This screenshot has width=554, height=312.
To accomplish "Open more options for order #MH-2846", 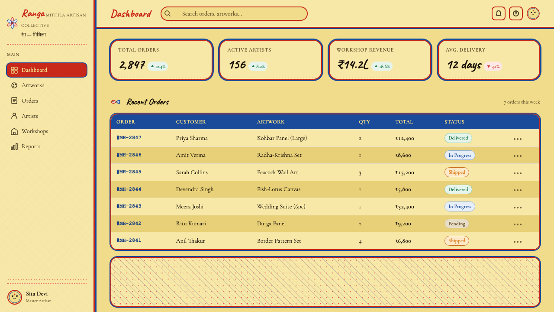I will [x=518, y=156].
